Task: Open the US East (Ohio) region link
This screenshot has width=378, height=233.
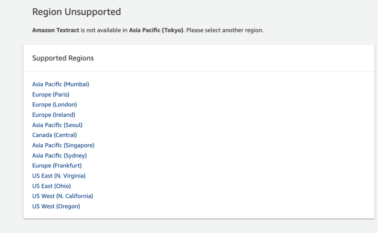Action: [51, 186]
